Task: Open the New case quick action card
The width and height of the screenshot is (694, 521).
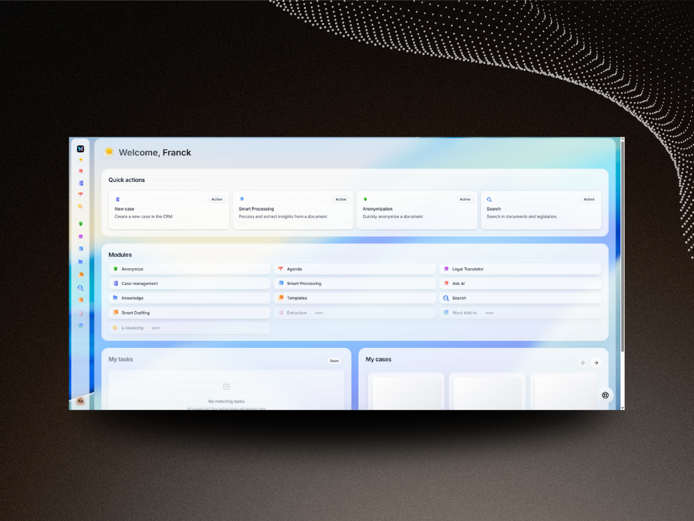Action: tap(169, 210)
